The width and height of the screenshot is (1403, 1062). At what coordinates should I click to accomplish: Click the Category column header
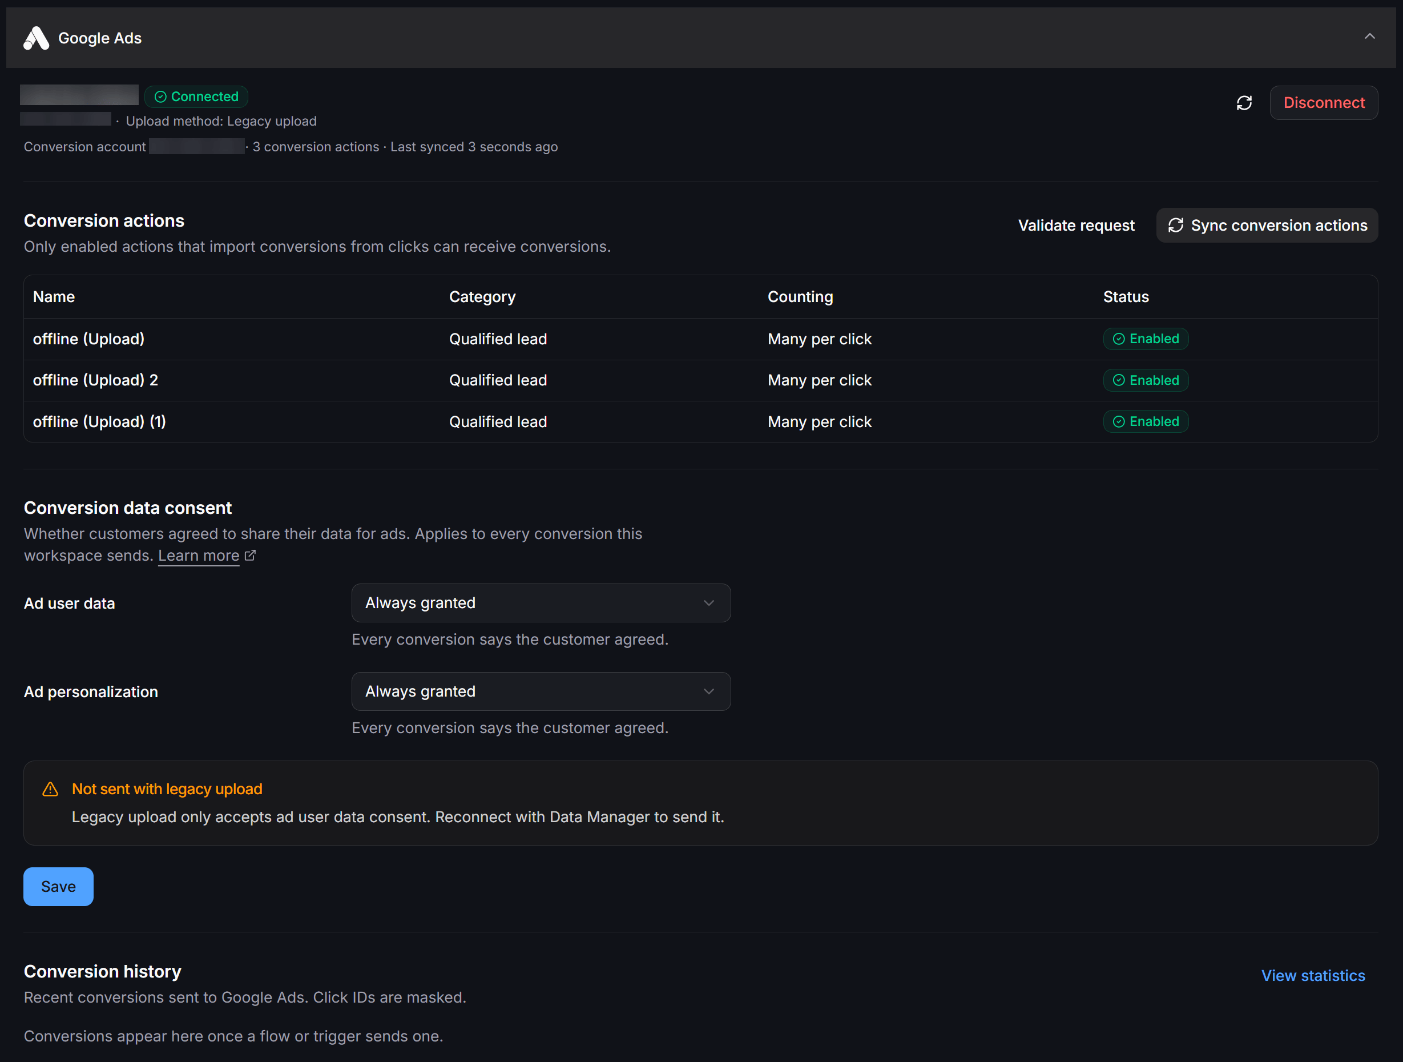click(x=482, y=297)
